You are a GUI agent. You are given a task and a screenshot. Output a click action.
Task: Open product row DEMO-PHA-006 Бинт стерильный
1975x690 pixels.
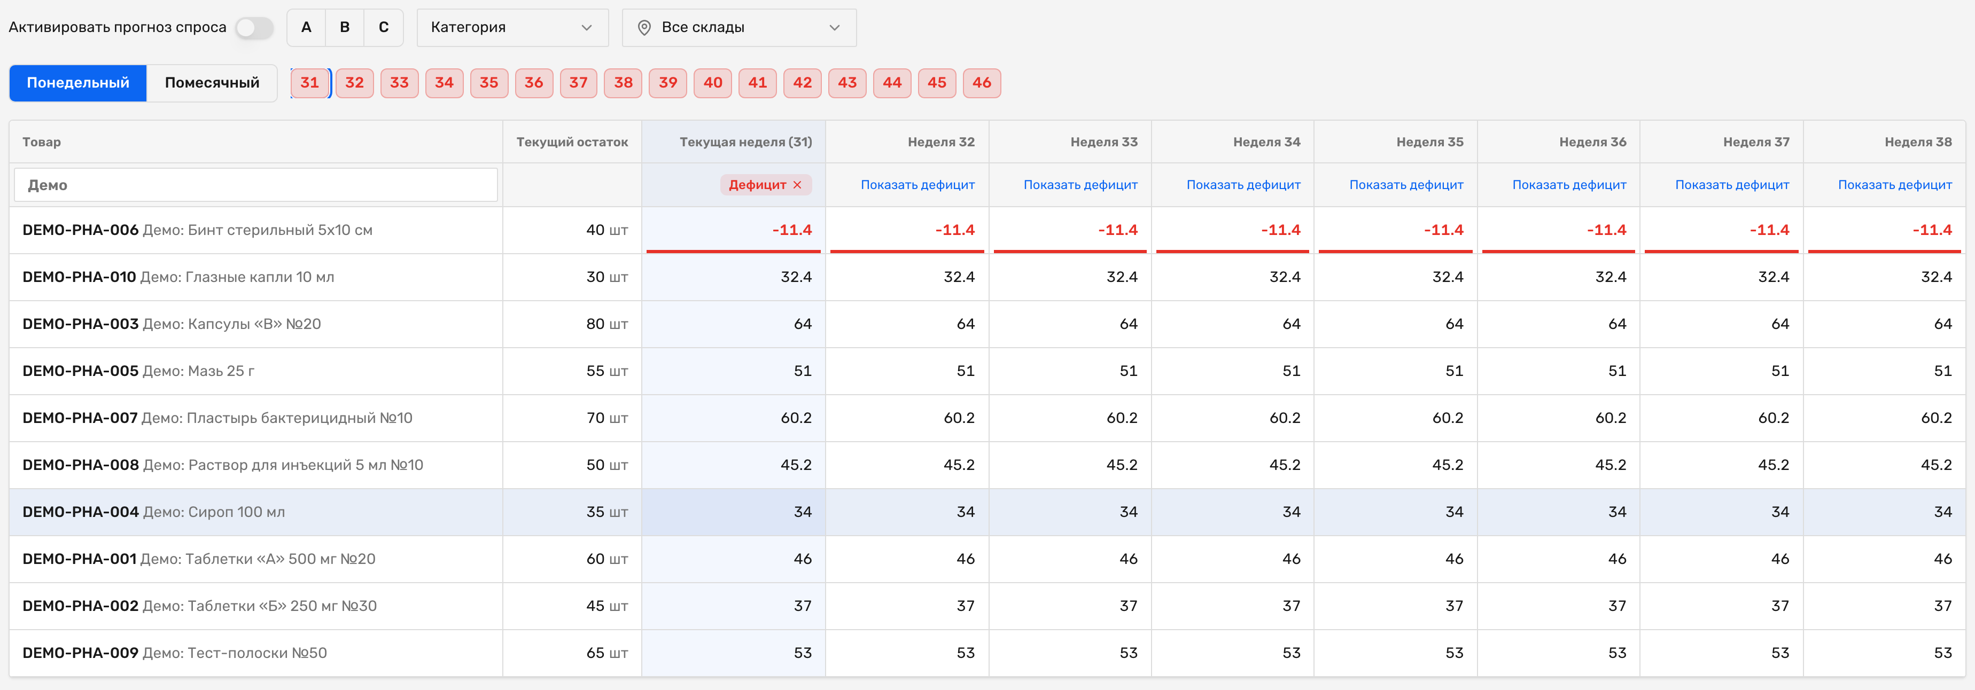pos(987,230)
